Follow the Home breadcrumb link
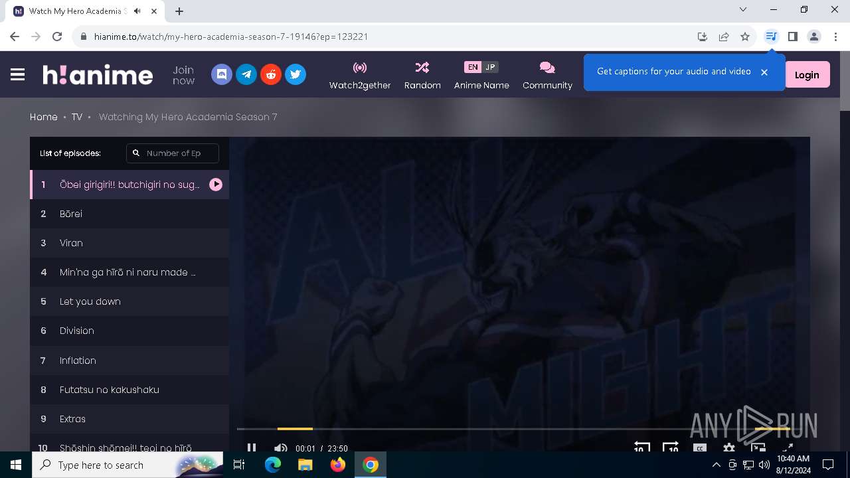The image size is (850, 478). [x=44, y=117]
